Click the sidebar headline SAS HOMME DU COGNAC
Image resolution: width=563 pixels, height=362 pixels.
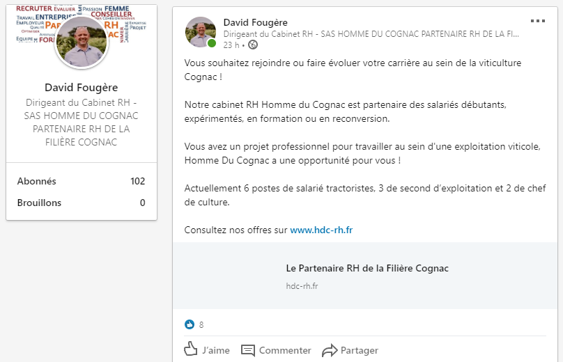click(x=81, y=123)
